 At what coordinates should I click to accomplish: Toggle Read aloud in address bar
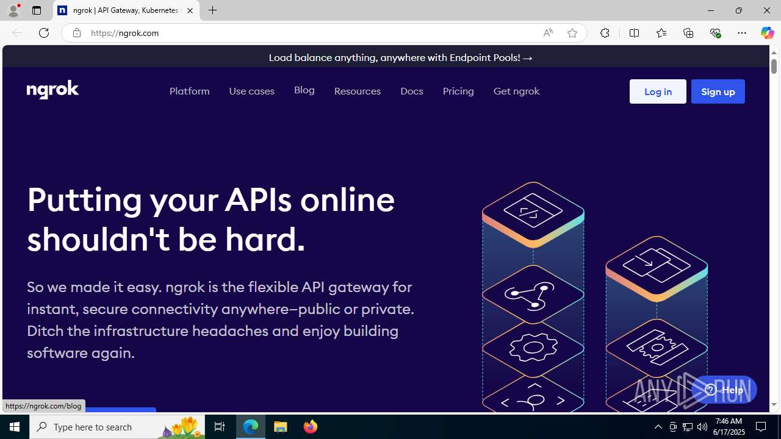[548, 33]
